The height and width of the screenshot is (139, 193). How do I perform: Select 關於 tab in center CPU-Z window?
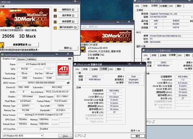coord(119,69)
